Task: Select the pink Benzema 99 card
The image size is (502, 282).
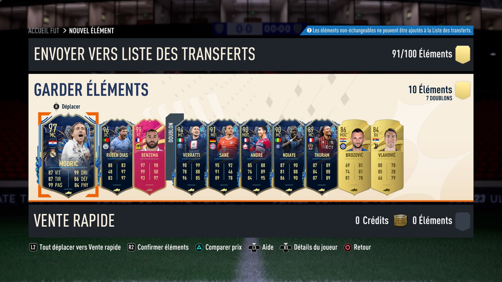Action: [x=149, y=157]
